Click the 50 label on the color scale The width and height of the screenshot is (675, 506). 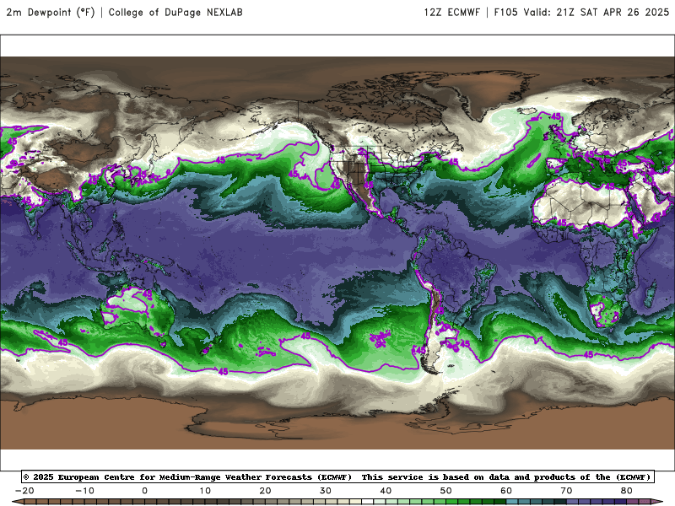tap(446, 491)
